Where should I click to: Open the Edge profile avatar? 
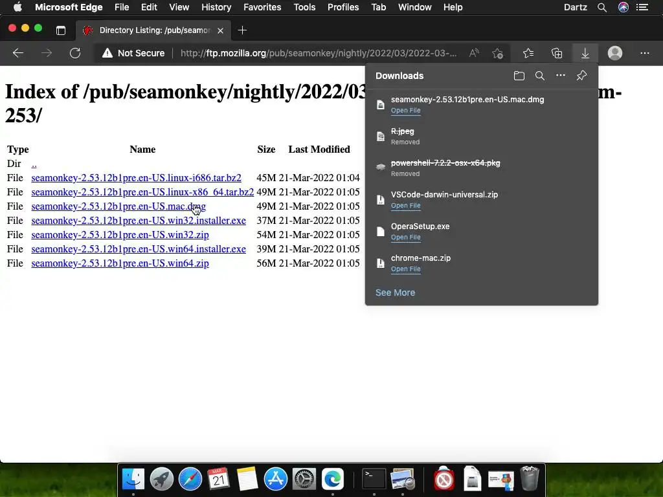coord(615,53)
